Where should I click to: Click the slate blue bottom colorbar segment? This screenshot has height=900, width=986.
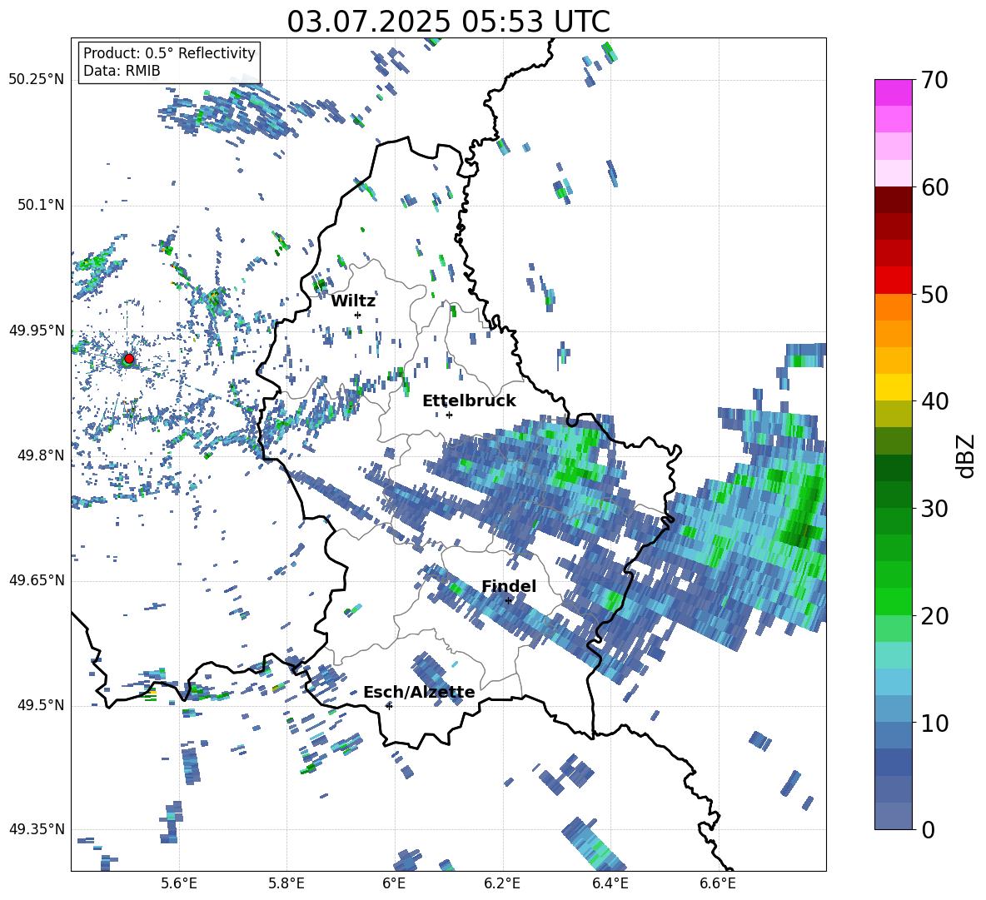[x=894, y=816]
